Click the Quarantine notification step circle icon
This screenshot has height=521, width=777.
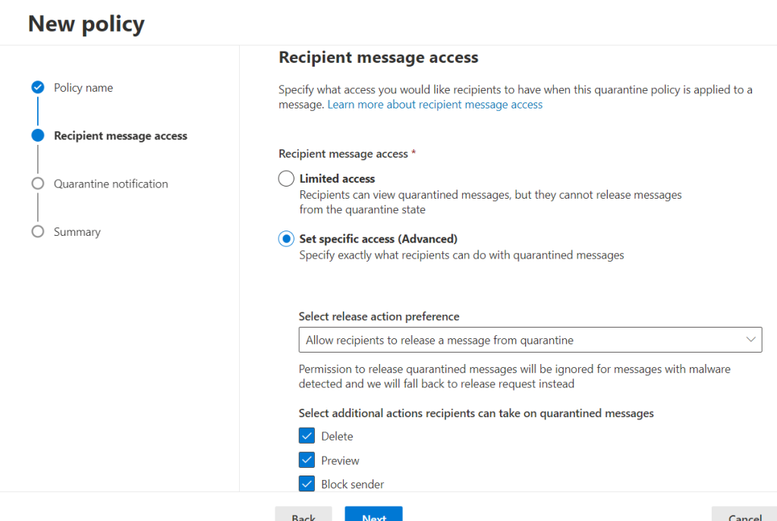click(38, 184)
